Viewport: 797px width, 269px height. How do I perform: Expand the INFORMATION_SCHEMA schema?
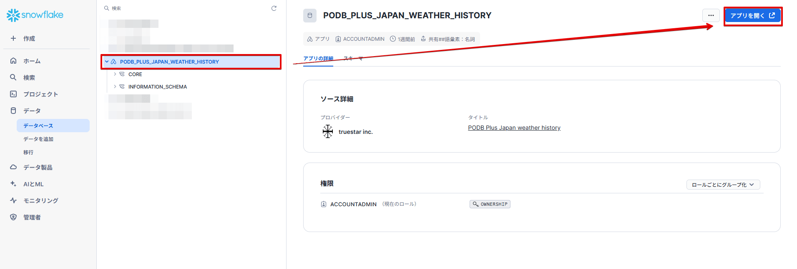pos(115,86)
